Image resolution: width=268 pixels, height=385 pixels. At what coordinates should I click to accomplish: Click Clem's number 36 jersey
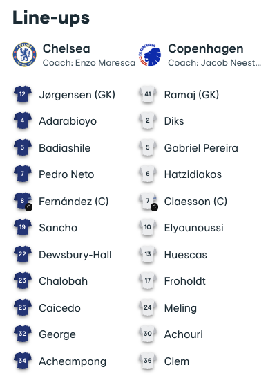coord(148,361)
